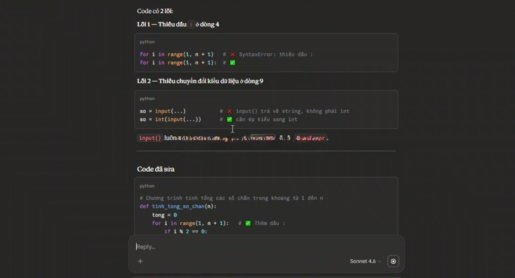Click the plus attachment icon in reply box

click(x=140, y=261)
